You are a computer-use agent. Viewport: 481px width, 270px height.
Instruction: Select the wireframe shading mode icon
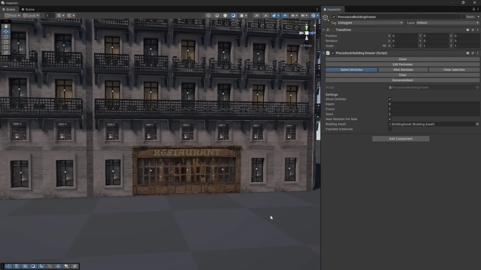(x=208, y=15)
